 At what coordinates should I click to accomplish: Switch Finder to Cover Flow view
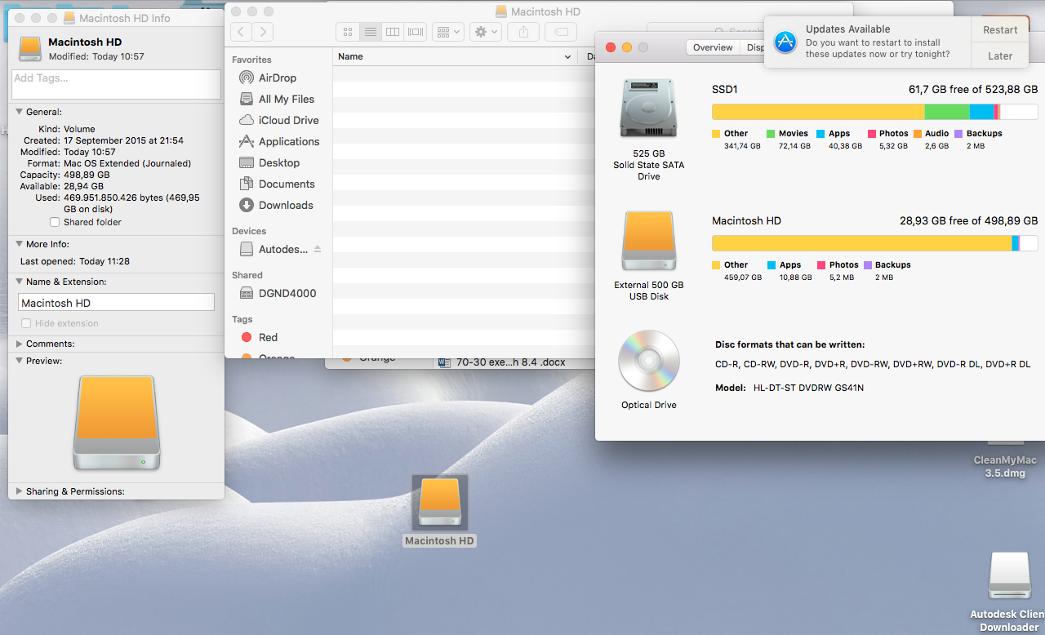tap(415, 32)
